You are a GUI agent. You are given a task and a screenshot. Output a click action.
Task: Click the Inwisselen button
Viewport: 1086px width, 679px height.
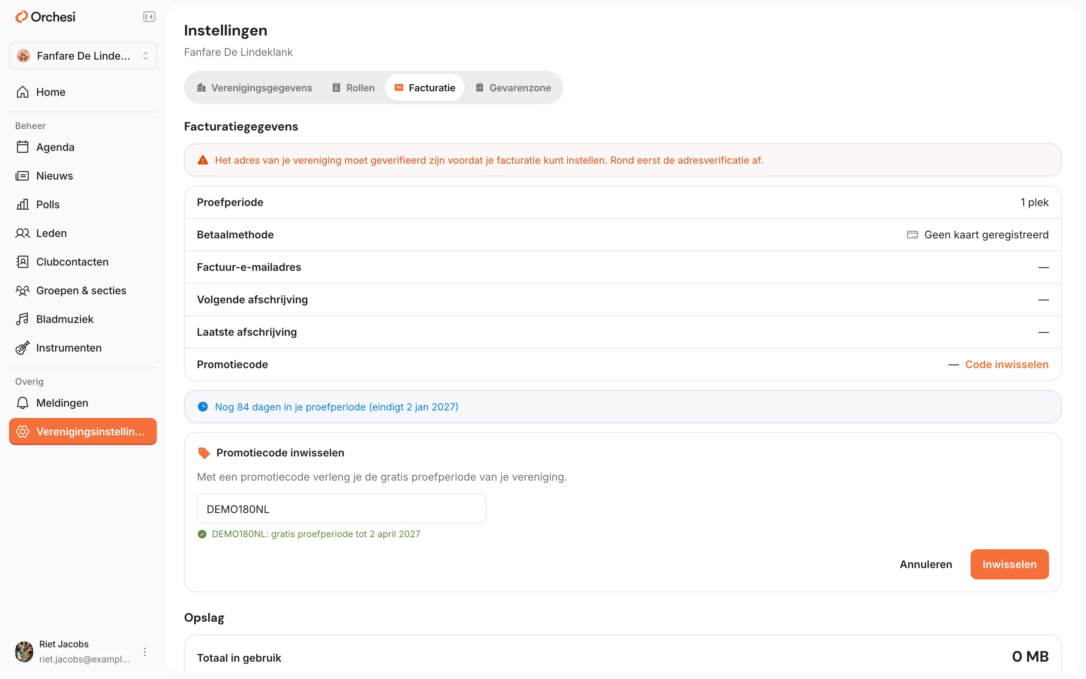(1009, 564)
